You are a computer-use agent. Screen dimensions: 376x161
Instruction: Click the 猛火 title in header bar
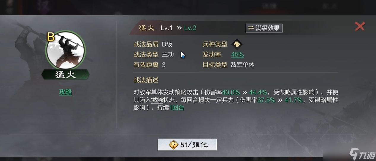coord(147,28)
